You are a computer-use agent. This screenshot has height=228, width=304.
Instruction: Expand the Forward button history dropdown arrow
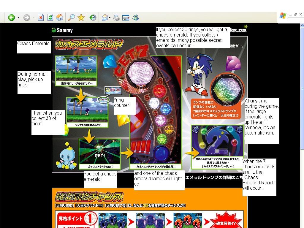[34, 18]
